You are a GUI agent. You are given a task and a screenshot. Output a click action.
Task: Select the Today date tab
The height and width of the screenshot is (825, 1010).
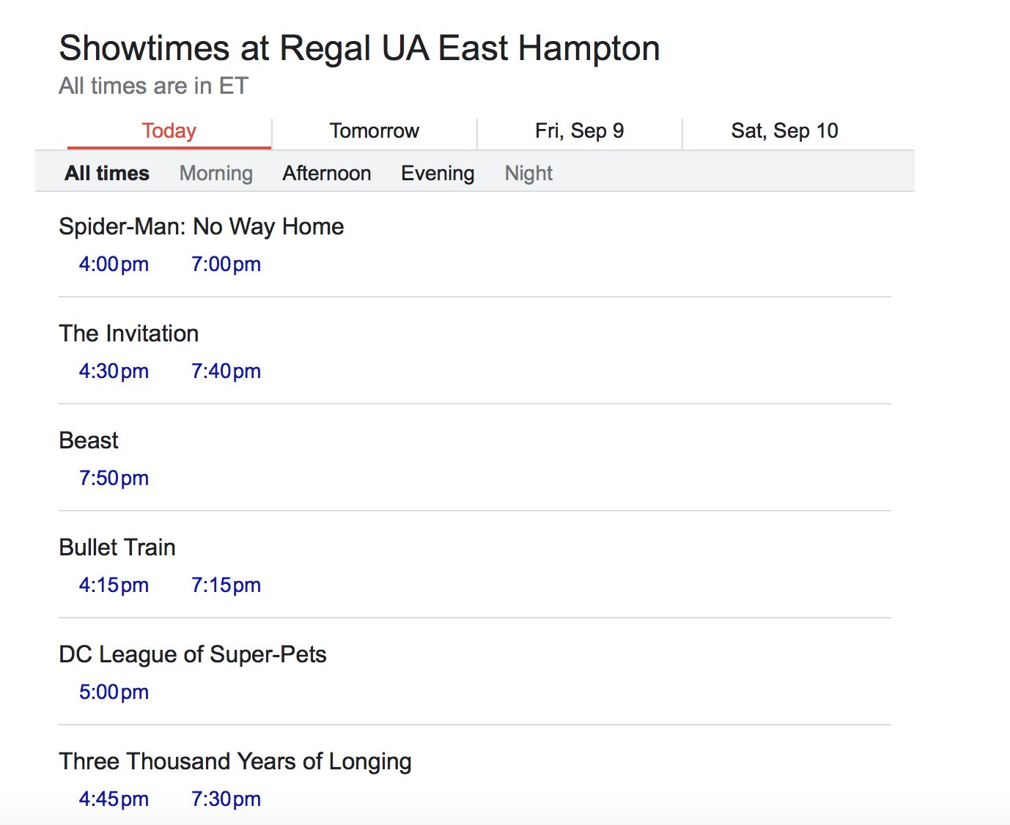169,131
